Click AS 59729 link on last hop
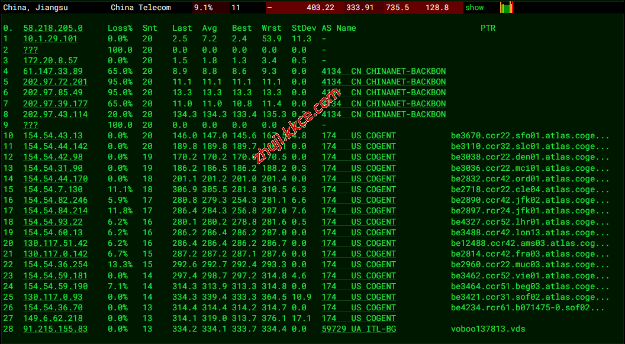 click(334, 329)
